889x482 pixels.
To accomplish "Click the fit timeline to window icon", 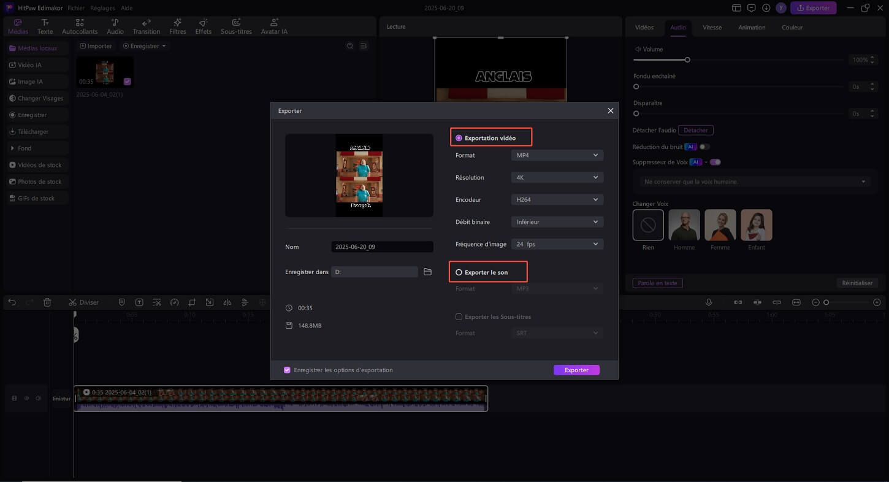I will pyautogui.click(x=796, y=302).
